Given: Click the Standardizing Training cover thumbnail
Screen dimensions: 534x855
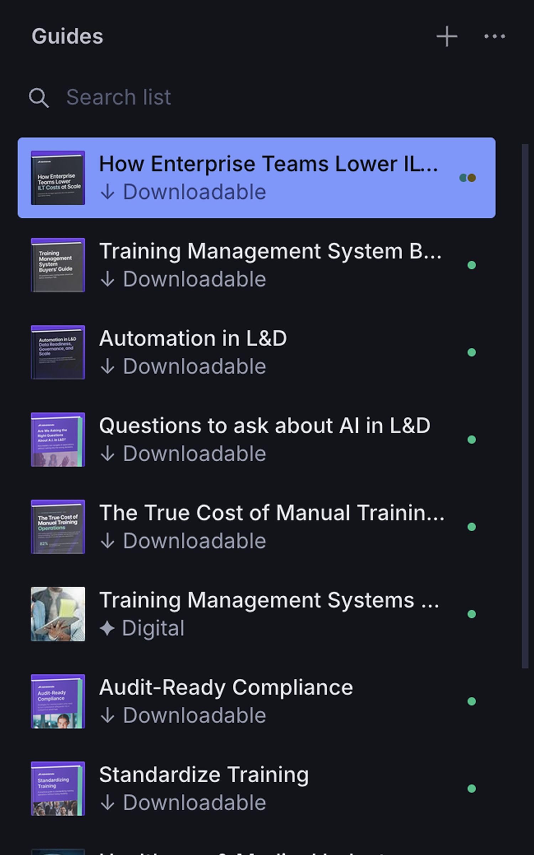Looking at the screenshot, I should point(58,789).
